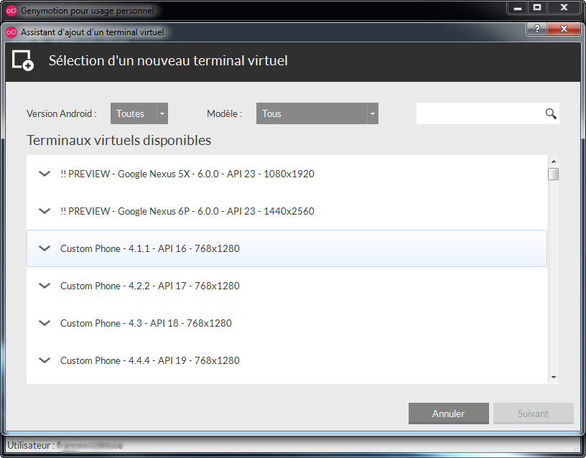Click the Genymotion logo in the assistant dialog title bar
This screenshot has height=458, width=586.
[x=11, y=32]
